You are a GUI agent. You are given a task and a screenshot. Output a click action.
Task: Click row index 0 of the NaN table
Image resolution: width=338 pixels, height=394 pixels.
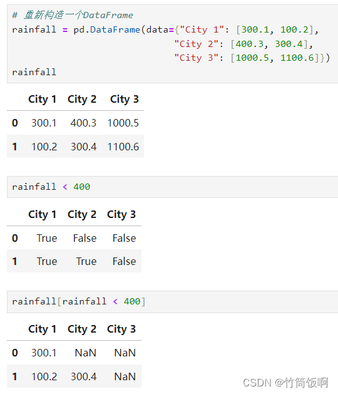pos(15,353)
